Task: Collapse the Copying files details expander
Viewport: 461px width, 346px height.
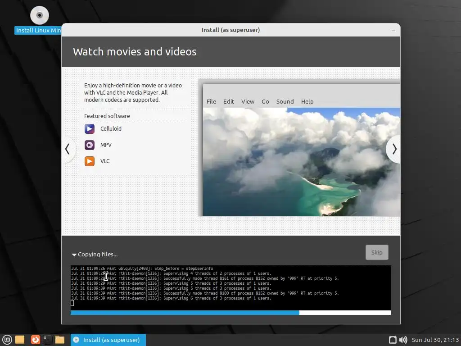Action: pyautogui.click(x=74, y=255)
